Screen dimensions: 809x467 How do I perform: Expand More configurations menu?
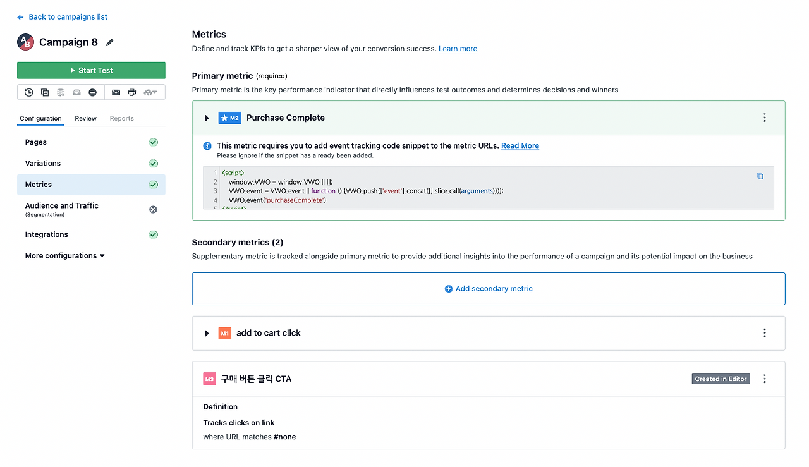point(64,256)
